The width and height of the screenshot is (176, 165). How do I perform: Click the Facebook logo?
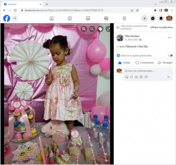(7, 18)
